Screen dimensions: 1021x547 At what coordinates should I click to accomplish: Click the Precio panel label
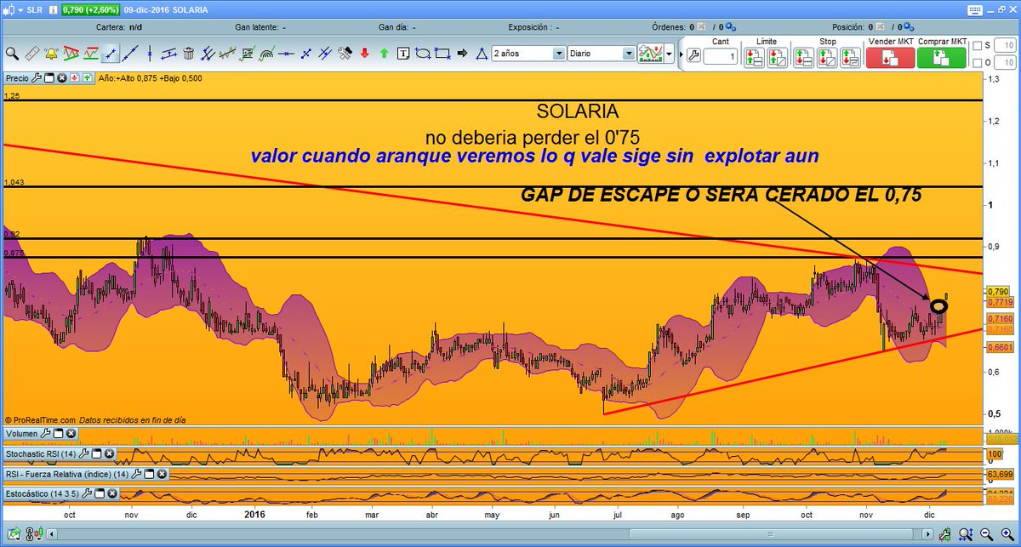tap(17, 78)
